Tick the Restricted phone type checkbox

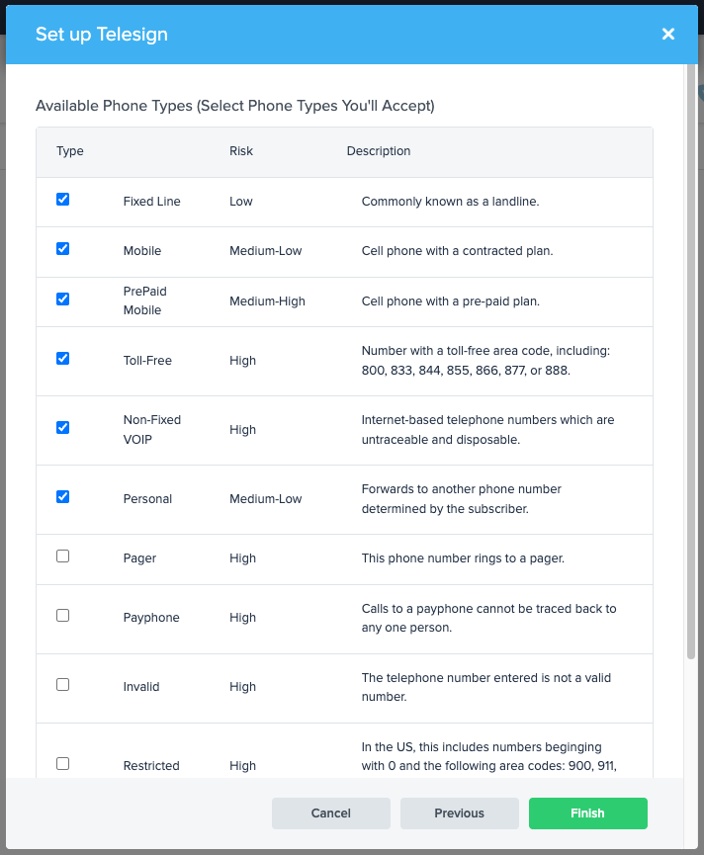(63, 764)
